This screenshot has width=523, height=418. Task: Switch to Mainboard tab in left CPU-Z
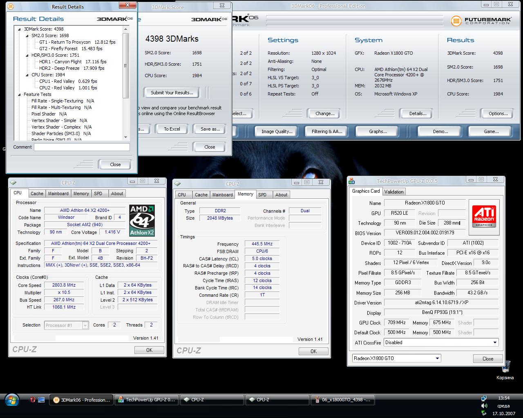58,193
